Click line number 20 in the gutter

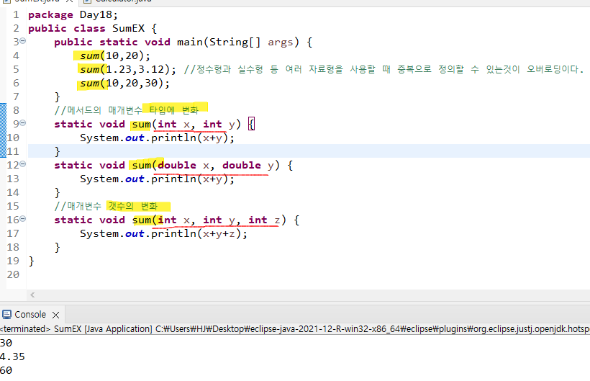(13, 274)
